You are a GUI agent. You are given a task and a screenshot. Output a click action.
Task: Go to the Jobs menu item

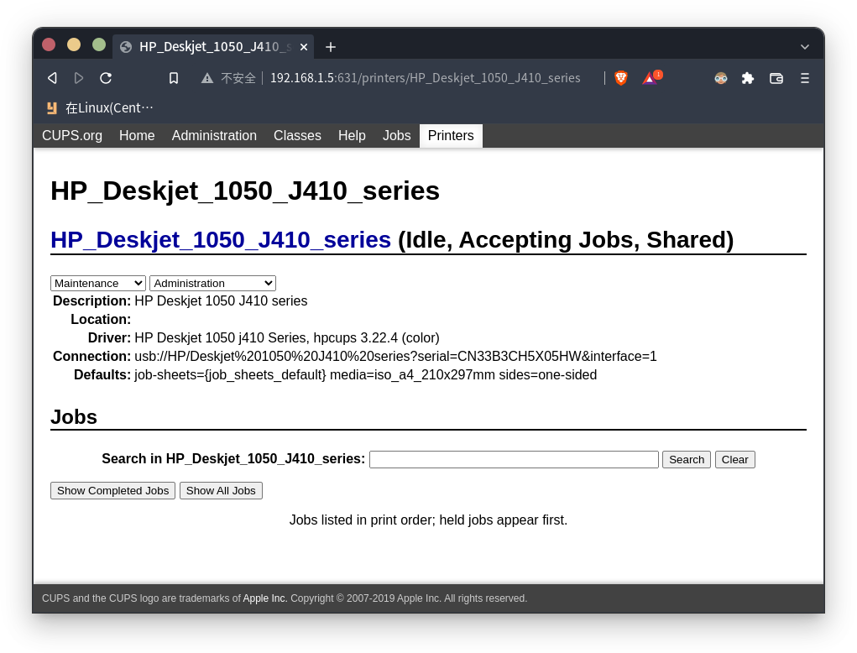click(396, 136)
